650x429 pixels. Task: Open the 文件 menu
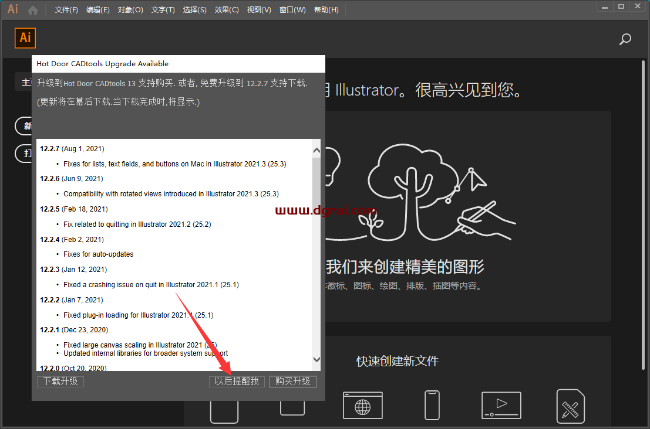pyautogui.click(x=66, y=9)
